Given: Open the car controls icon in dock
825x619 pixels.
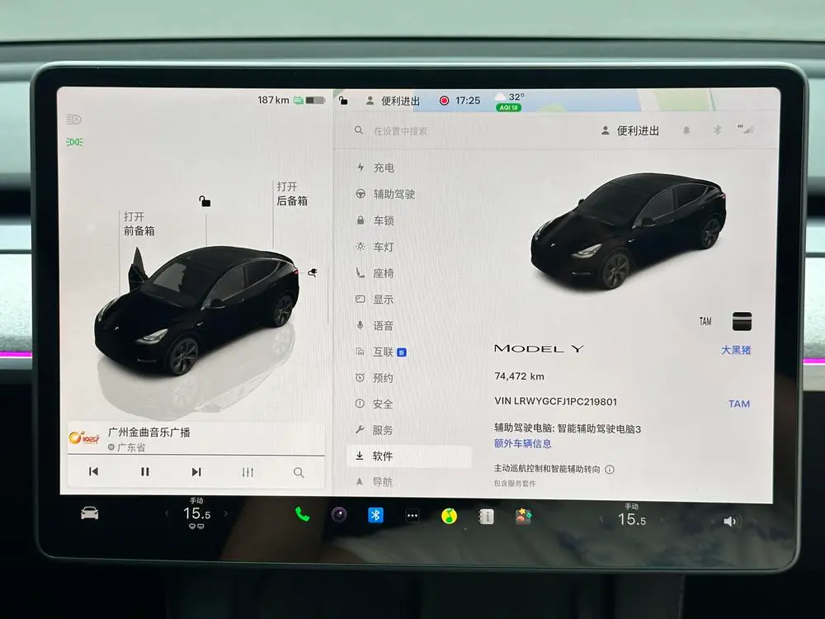Looking at the screenshot, I should pos(89,513).
